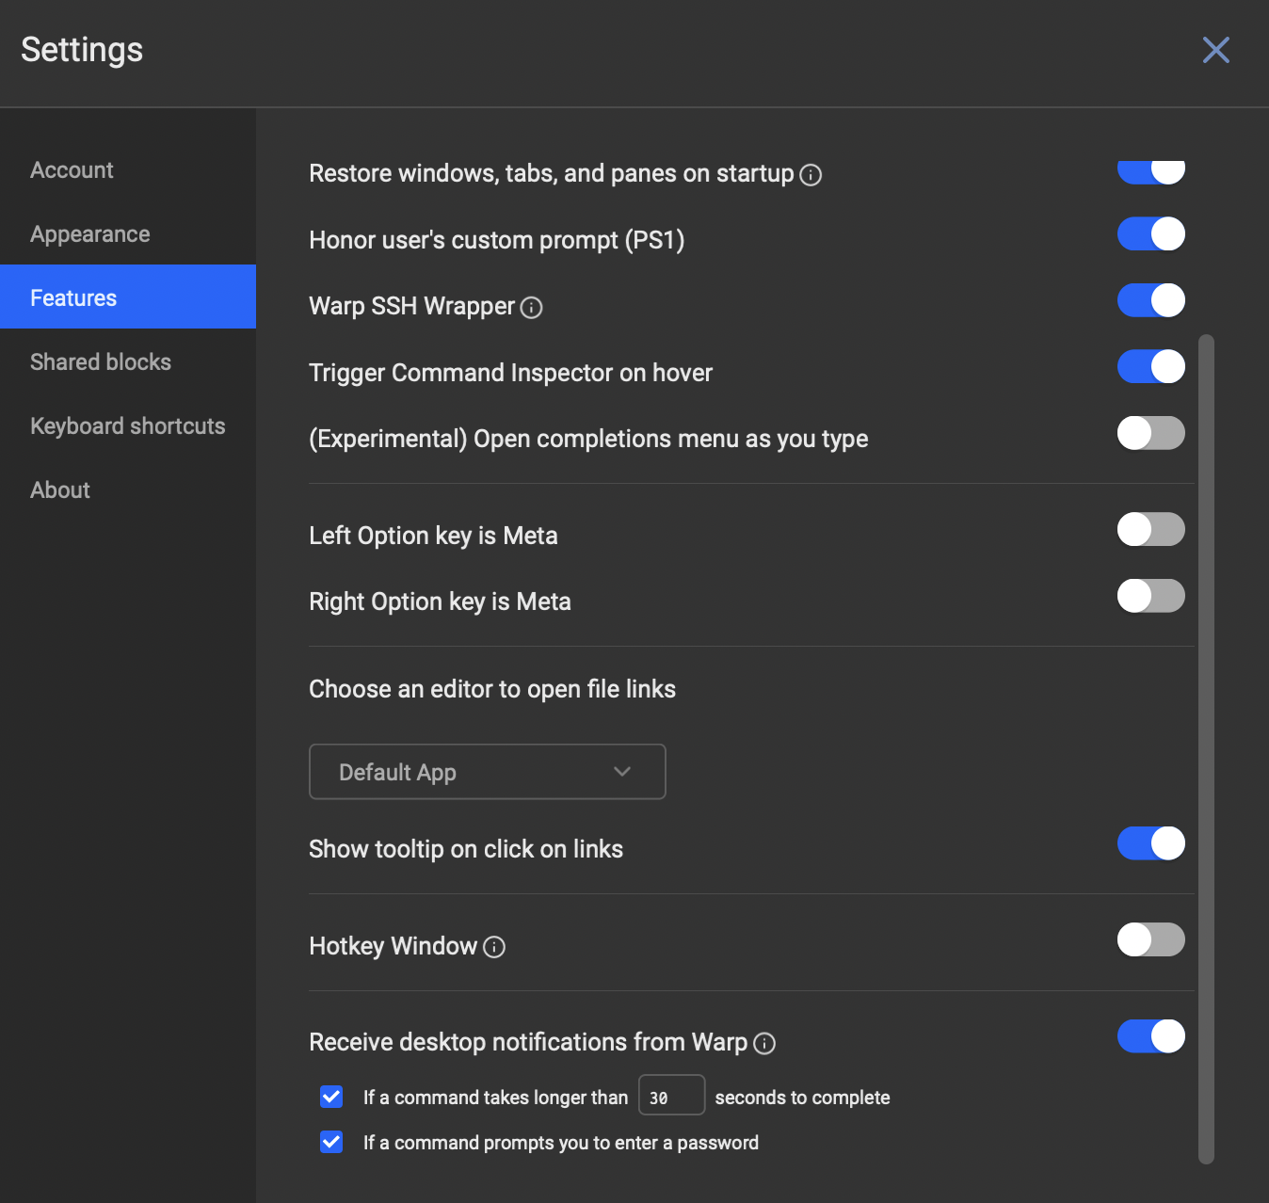Disable Trigger Command Inspector on hover

tap(1150, 367)
